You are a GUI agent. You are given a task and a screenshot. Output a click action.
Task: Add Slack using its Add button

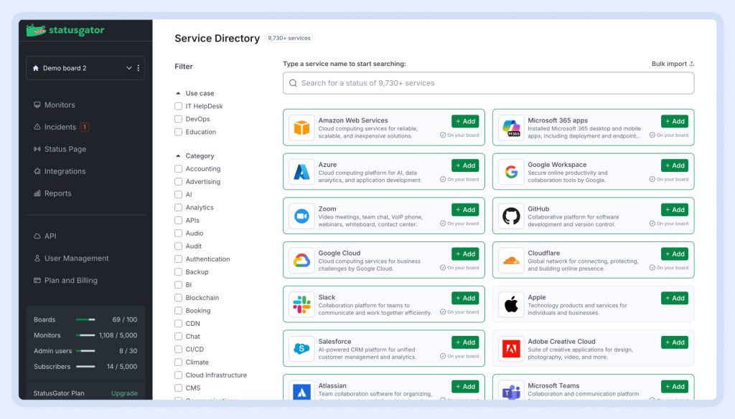click(x=465, y=298)
